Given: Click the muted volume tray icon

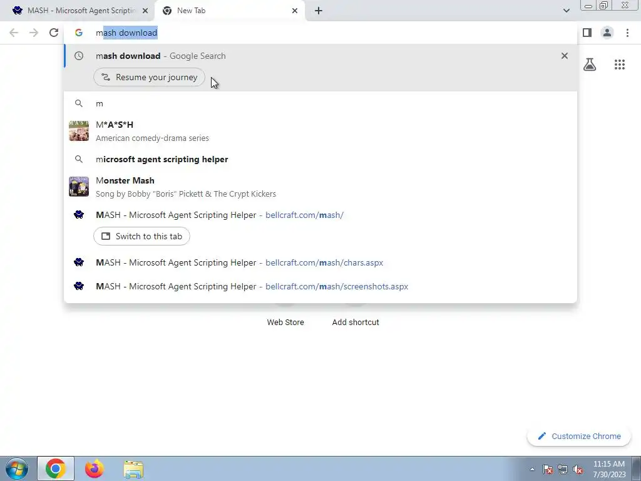Looking at the screenshot, I should pos(578,469).
